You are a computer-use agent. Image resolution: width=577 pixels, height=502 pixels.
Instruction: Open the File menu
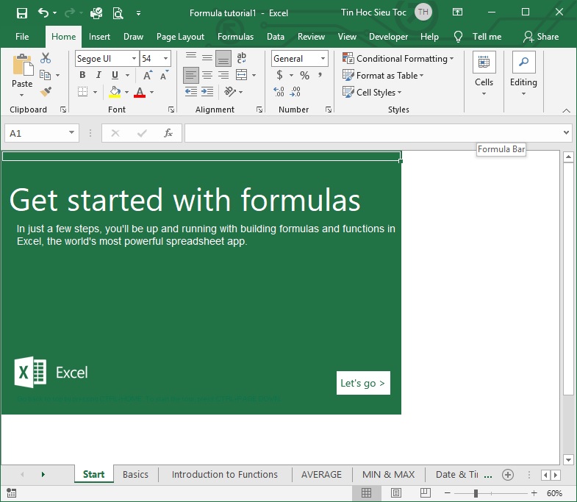[22, 37]
